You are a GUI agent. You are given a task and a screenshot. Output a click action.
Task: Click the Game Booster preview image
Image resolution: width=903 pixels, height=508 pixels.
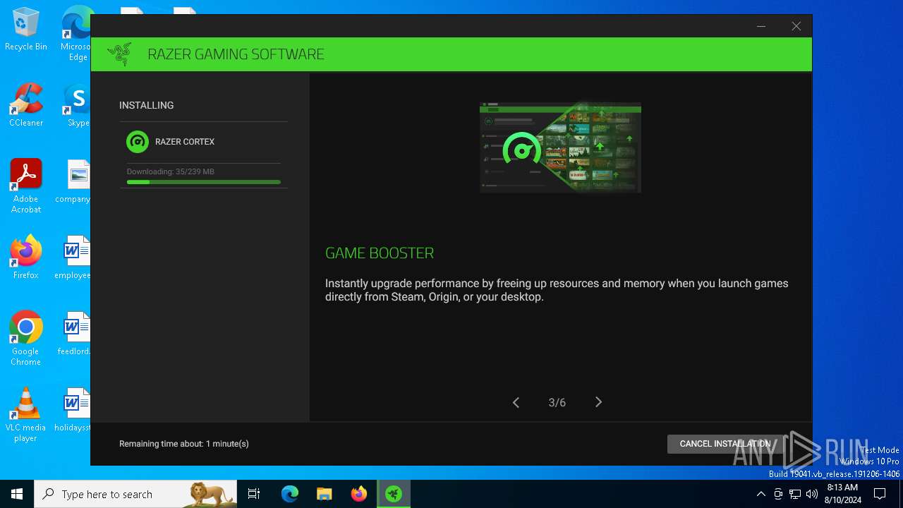coord(560,147)
